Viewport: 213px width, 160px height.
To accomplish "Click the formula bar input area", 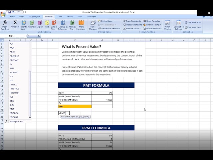I will [x=126, y=36].
